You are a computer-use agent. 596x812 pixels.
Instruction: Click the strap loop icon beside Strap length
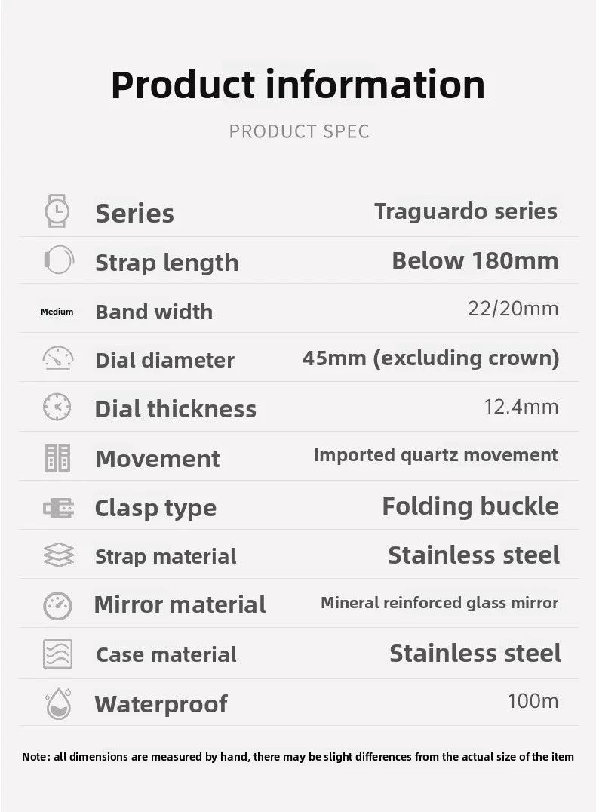(59, 260)
